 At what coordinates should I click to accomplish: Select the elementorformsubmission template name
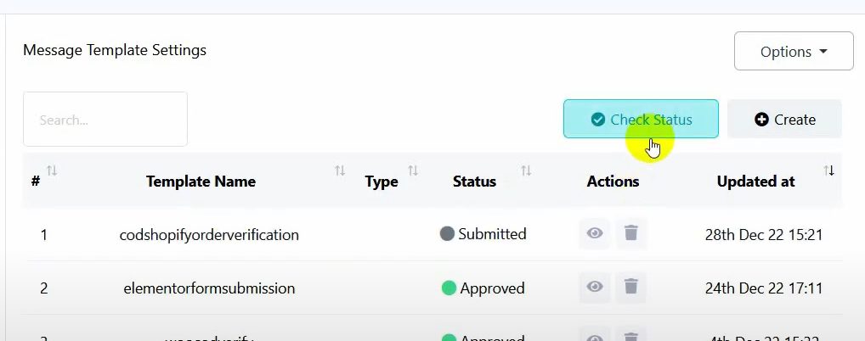[x=207, y=288]
